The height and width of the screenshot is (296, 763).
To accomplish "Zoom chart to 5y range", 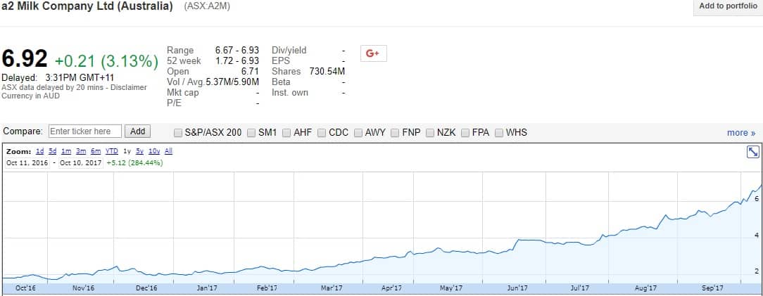I will (x=139, y=151).
